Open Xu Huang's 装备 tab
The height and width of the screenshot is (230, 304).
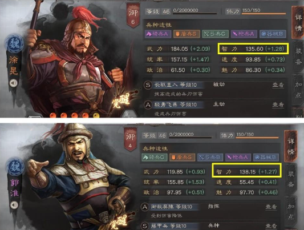coord(298,57)
